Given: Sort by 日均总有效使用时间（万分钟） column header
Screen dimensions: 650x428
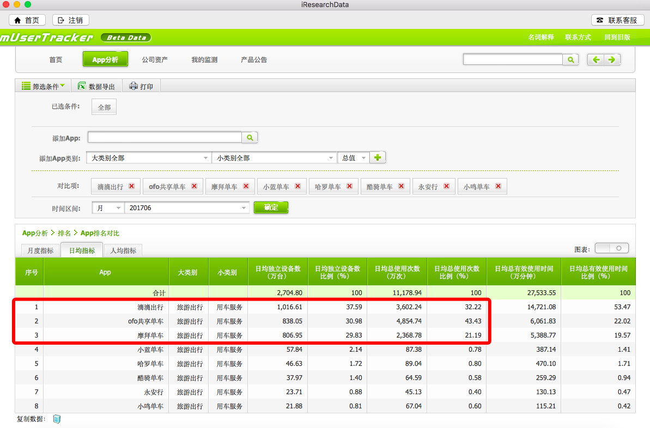Looking at the screenshot, I should [x=524, y=272].
